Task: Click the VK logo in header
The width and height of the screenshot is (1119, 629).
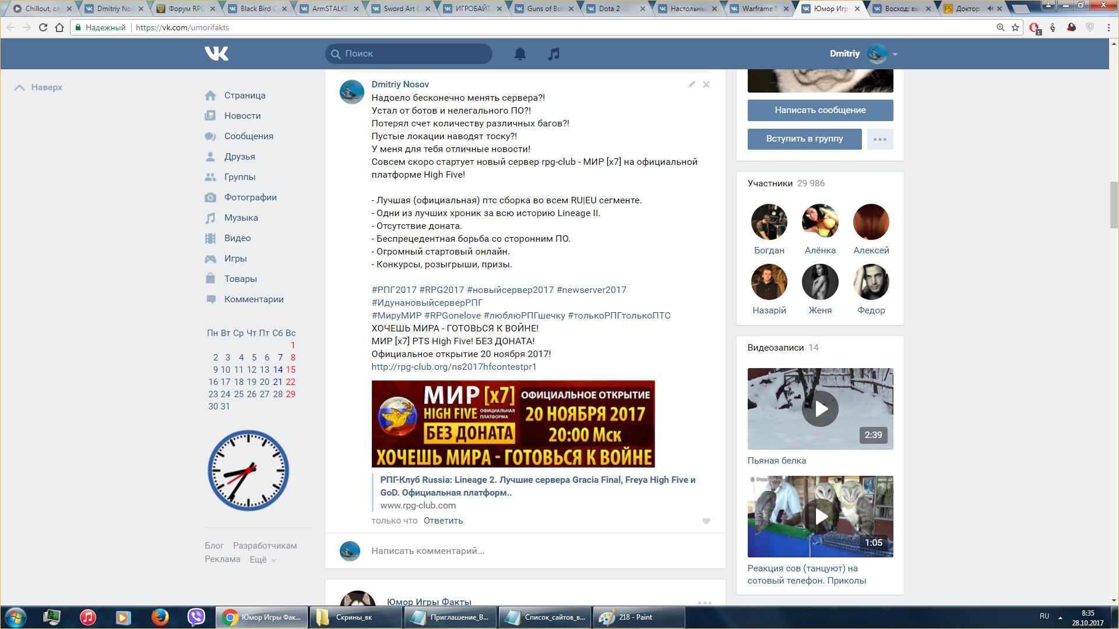Action: click(x=216, y=54)
